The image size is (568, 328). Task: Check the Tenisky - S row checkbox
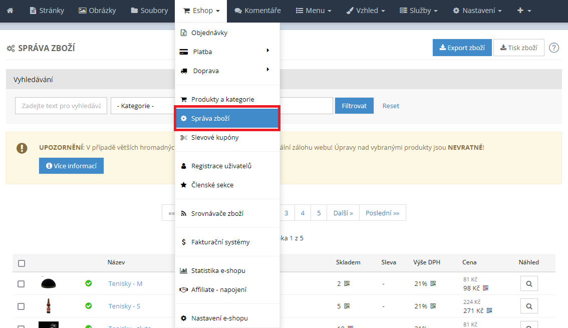[21, 306]
